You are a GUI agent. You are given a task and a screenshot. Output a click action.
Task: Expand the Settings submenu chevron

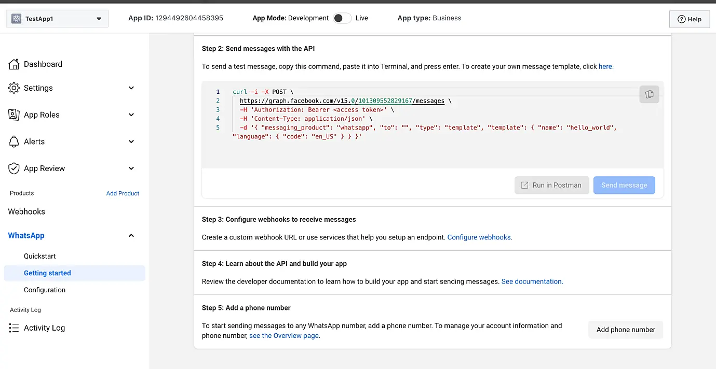pos(131,88)
